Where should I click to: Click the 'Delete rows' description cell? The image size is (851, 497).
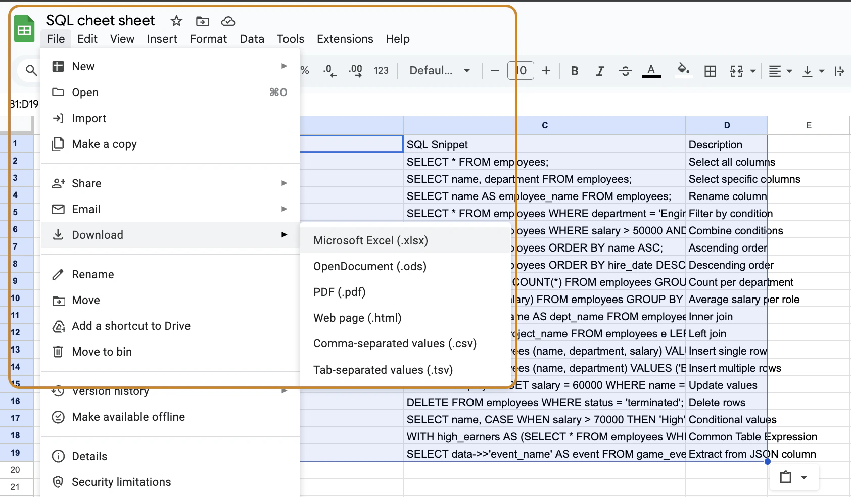click(727, 402)
